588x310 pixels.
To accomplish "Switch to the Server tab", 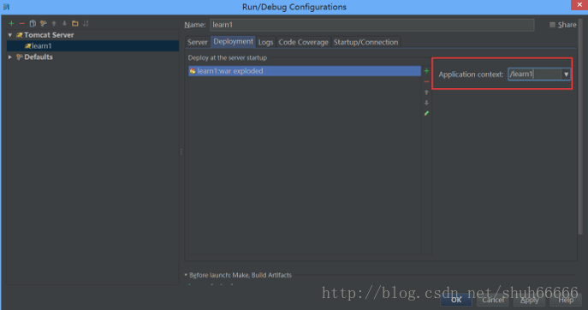I will [x=197, y=42].
